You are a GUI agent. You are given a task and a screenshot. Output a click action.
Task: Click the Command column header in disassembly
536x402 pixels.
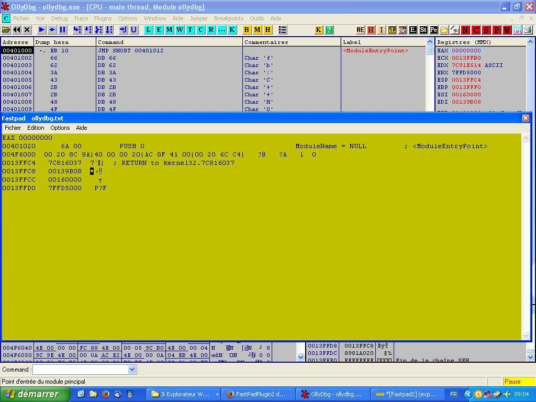169,42
